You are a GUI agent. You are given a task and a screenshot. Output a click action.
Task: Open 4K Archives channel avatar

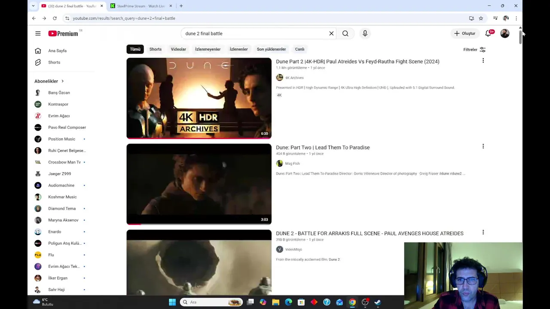[279, 78]
